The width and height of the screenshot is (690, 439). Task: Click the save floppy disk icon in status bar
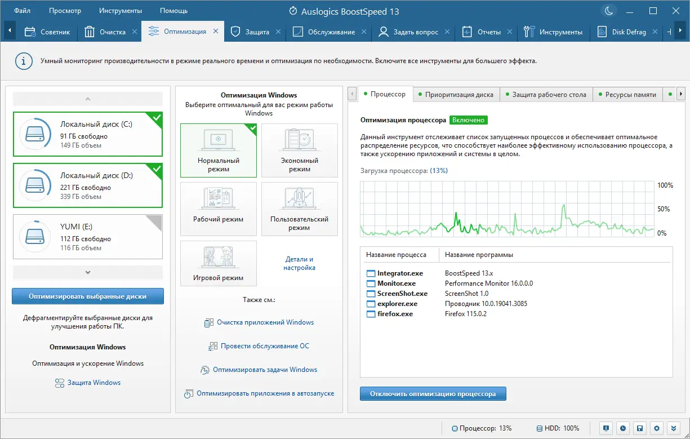[640, 428]
